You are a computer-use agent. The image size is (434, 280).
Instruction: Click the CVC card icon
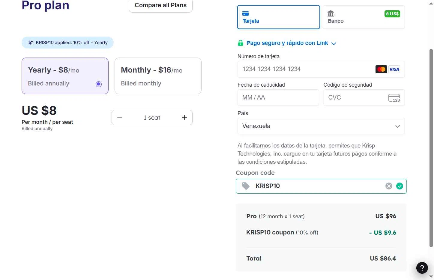click(394, 98)
